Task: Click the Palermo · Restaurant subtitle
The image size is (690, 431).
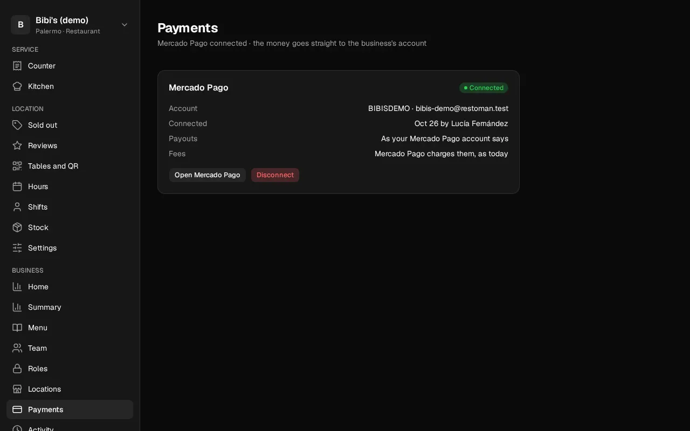Action: (68, 31)
